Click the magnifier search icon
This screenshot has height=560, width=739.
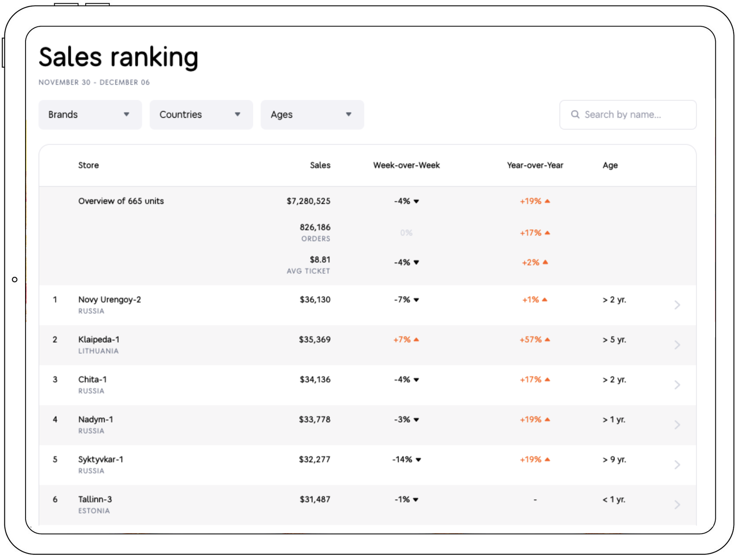click(x=575, y=114)
